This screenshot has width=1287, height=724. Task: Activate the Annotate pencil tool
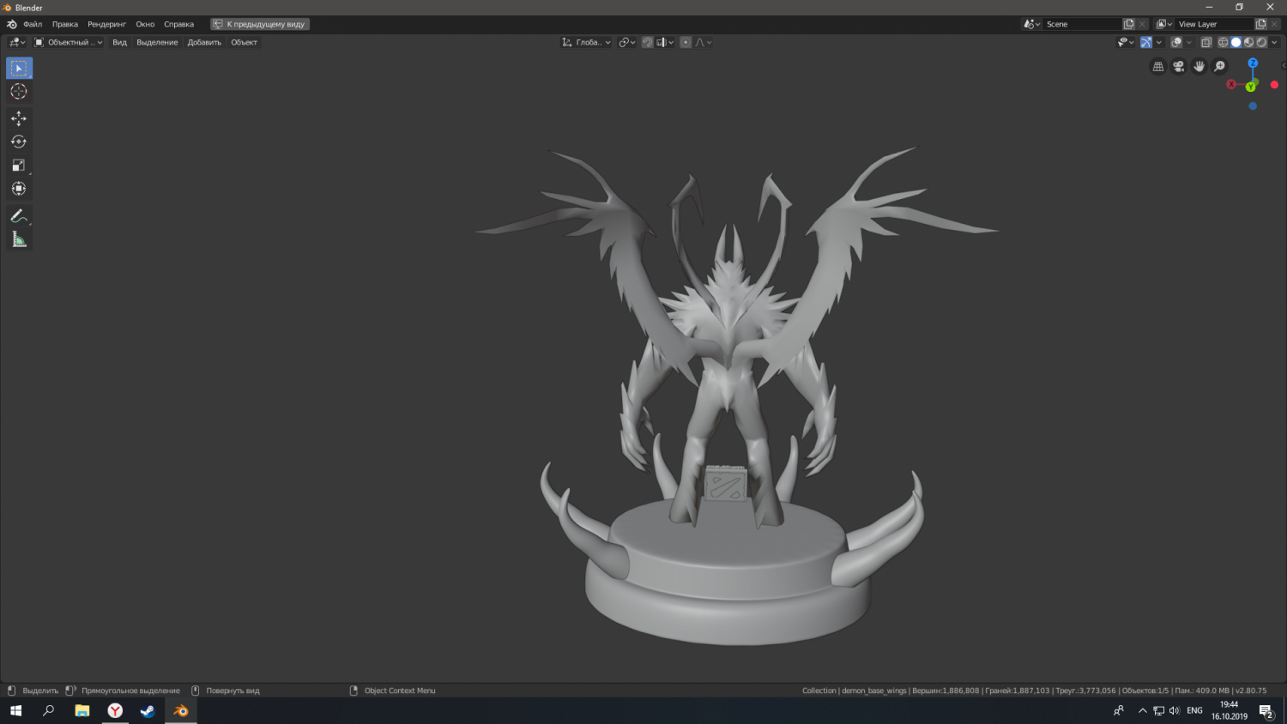(x=19, y=216)
